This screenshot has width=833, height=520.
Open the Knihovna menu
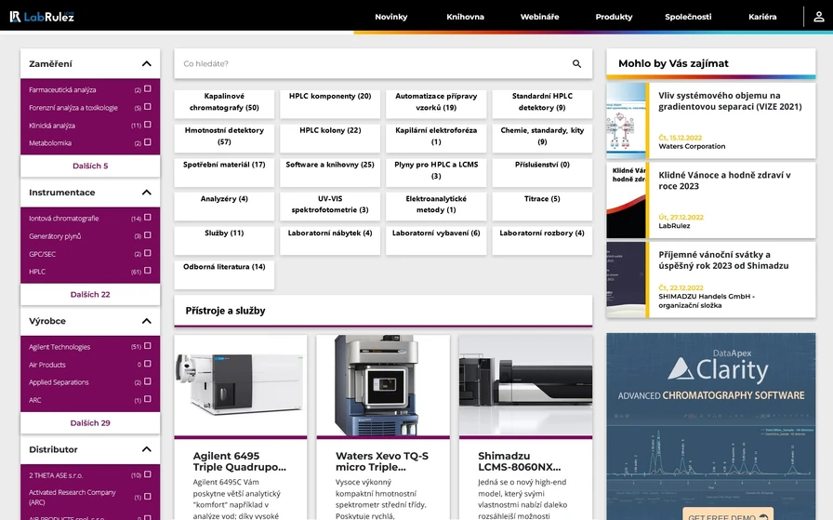click(465, 17)
